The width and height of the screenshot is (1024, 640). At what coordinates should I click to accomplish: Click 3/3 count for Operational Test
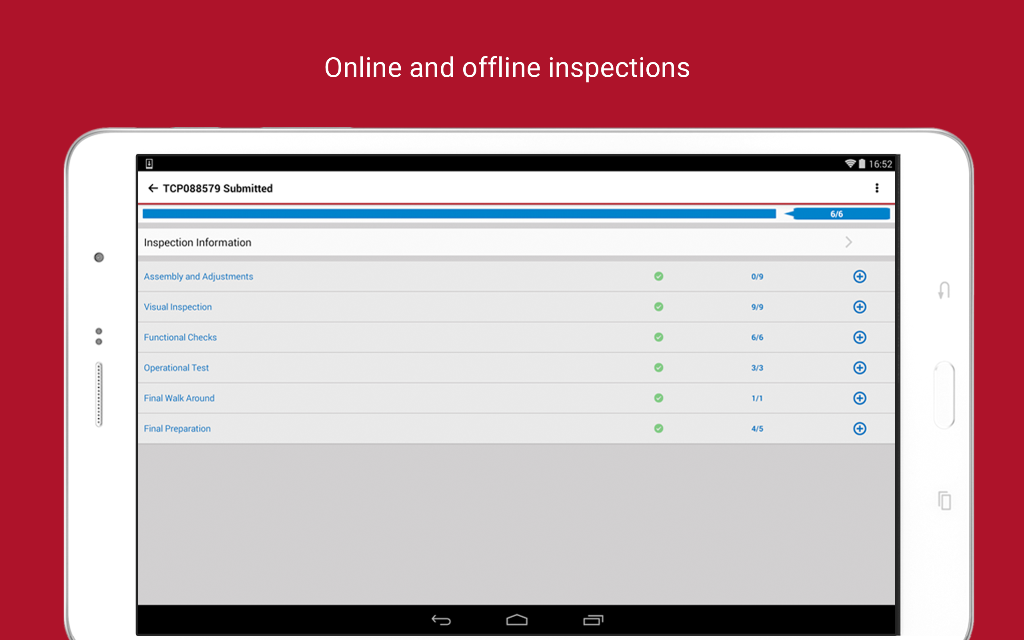tap(757, 368)
